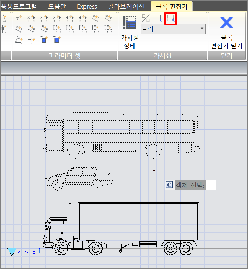Select the dashed bus drawing
This screenshot has width=248, height=269.
(x=122, y=135)
